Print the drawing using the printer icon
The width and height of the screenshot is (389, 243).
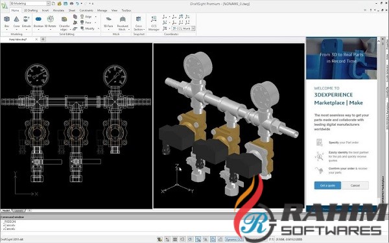[71, 3]
